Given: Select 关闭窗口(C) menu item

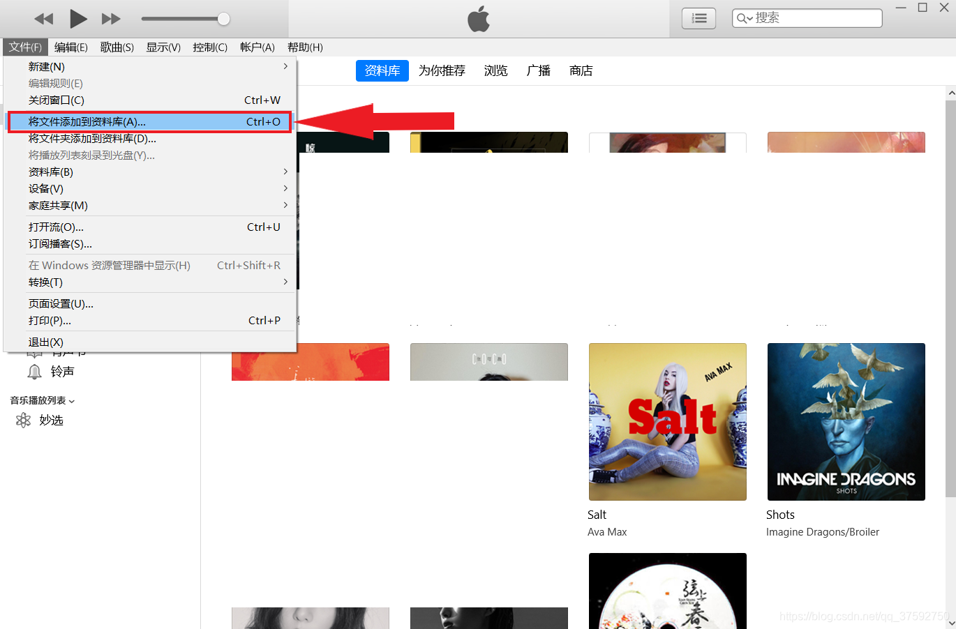Looking at the screenshot, I should (x=150, y=100).
